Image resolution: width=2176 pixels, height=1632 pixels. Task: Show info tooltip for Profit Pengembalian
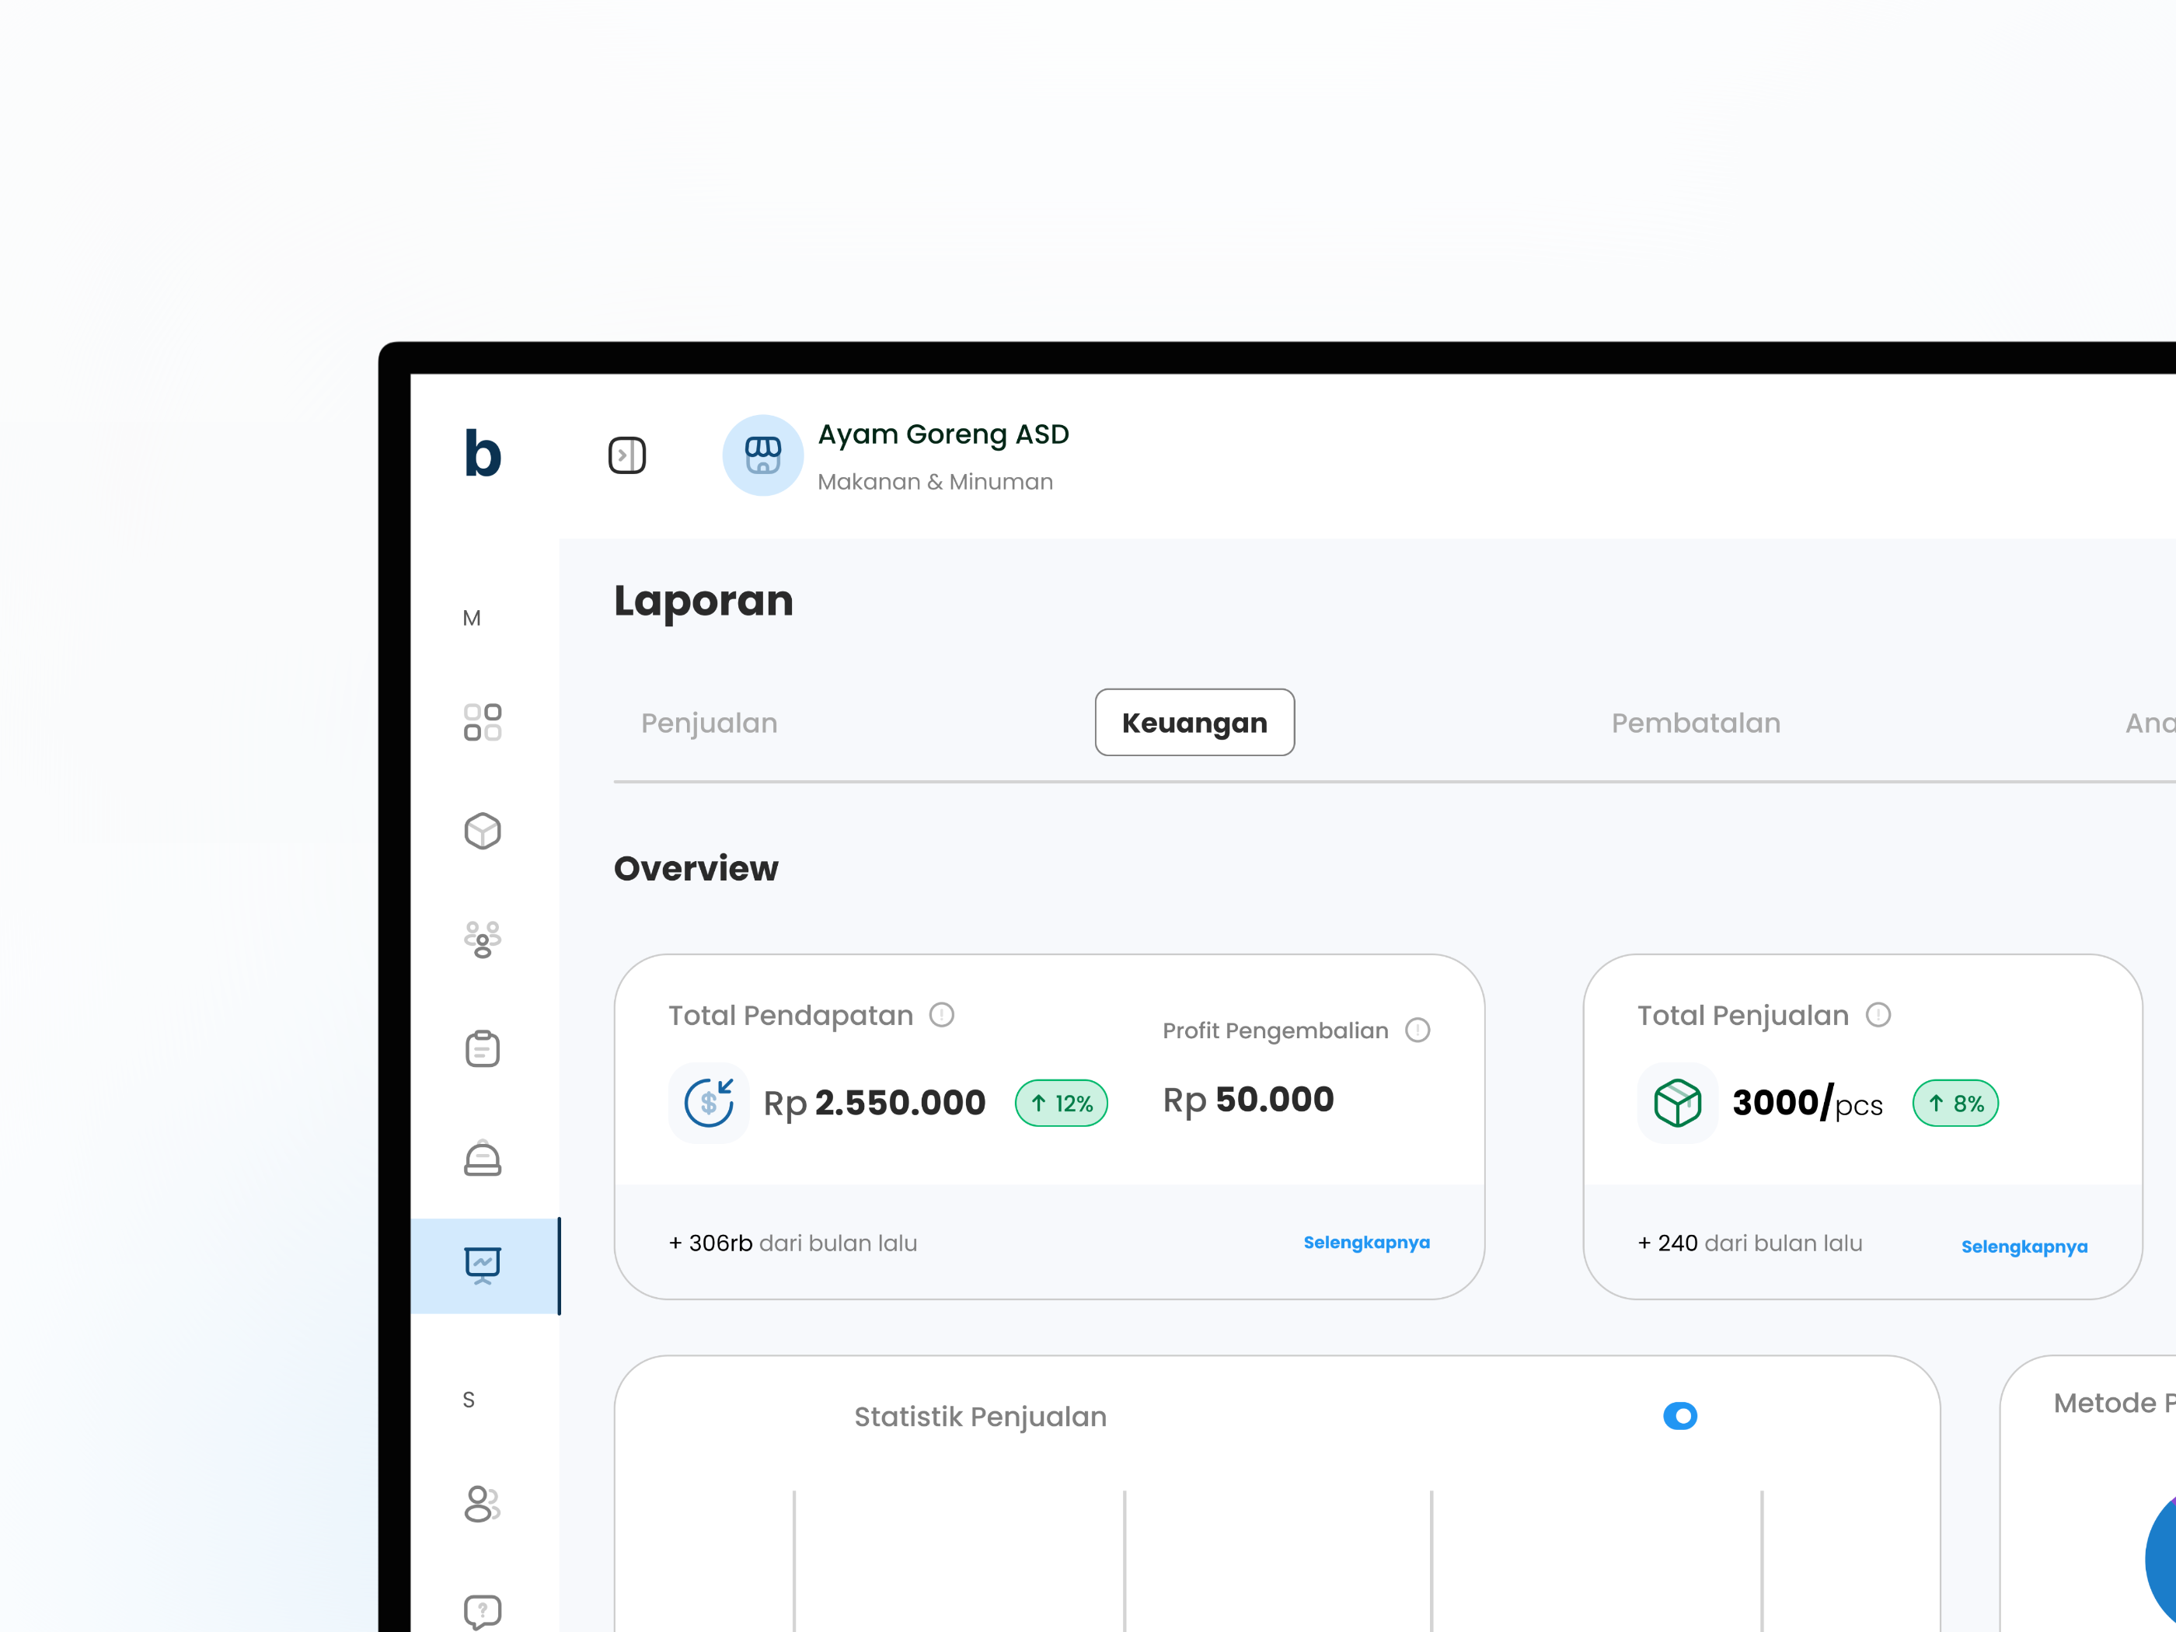1417,1030
